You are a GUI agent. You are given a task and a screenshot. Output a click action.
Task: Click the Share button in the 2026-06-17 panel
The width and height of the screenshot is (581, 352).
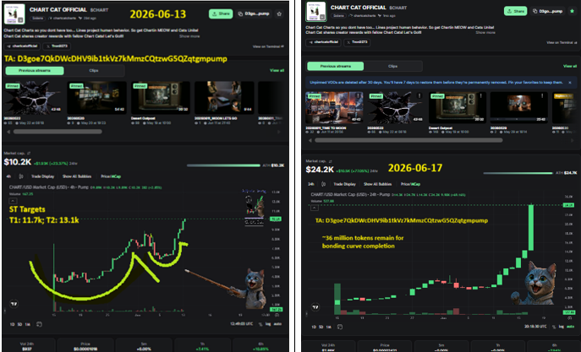point(515,11)
